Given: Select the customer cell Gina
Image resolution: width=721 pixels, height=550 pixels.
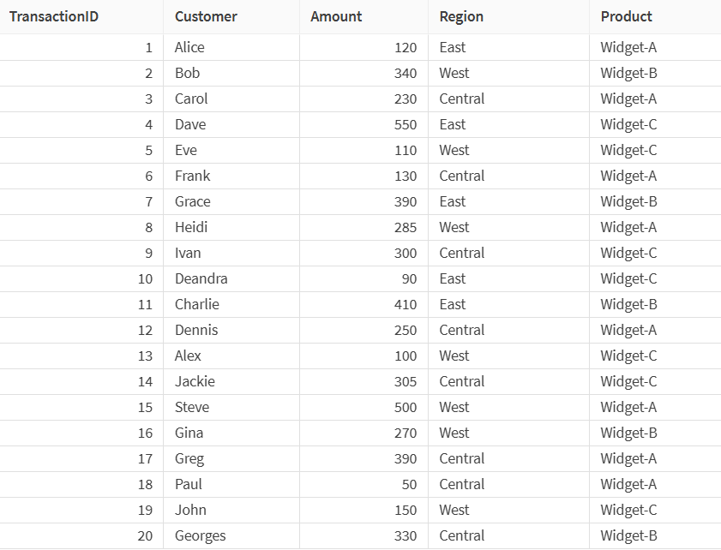Looking at the screenshot, I should 189,433.
